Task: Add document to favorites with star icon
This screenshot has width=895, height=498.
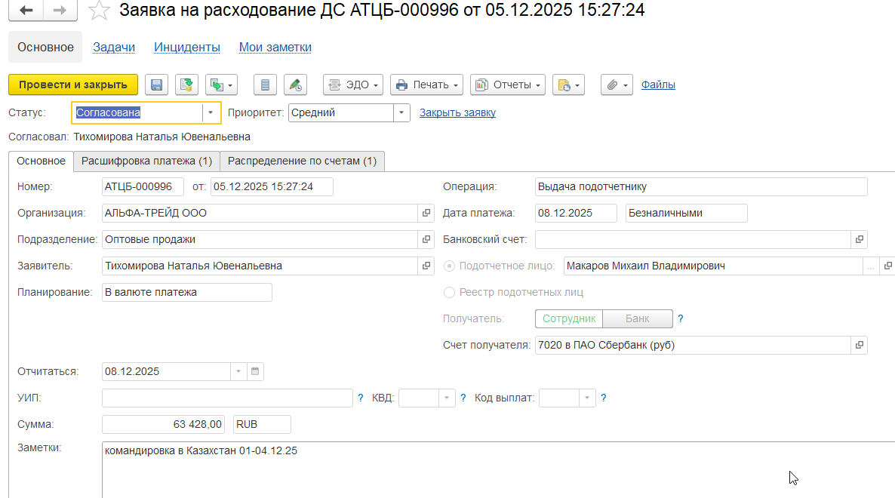Action: point(99,11)
